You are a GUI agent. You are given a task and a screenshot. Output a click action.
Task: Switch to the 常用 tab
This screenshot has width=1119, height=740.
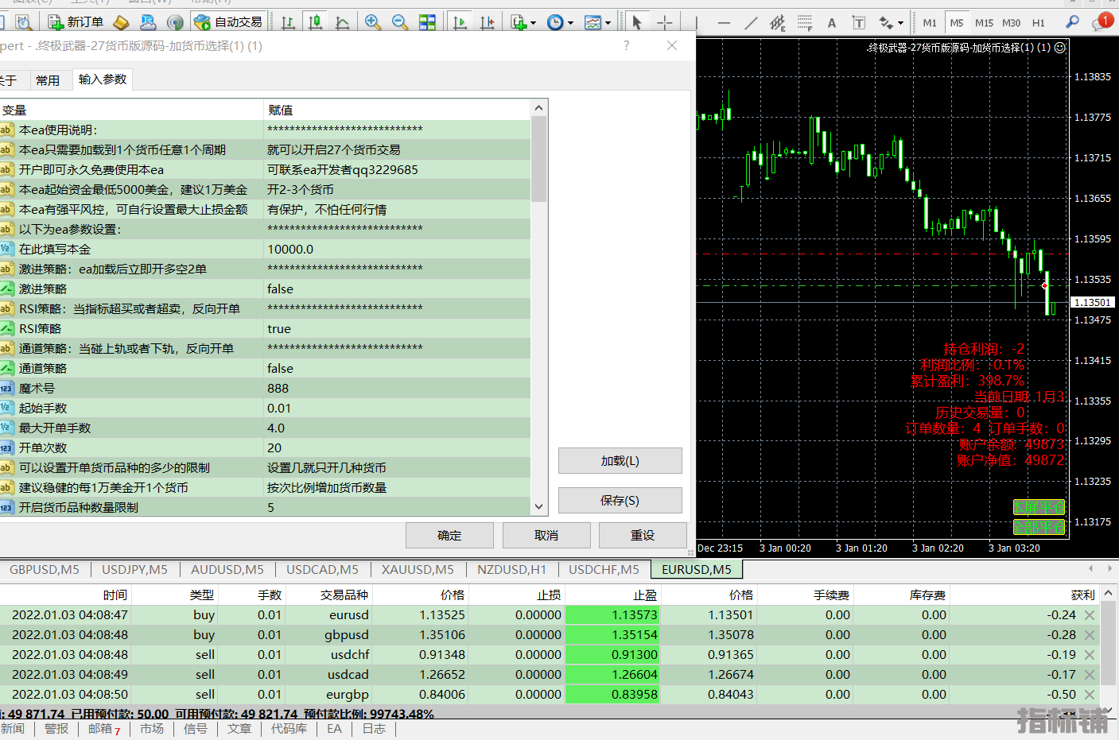pyautogui.click(x=48, y=80)
